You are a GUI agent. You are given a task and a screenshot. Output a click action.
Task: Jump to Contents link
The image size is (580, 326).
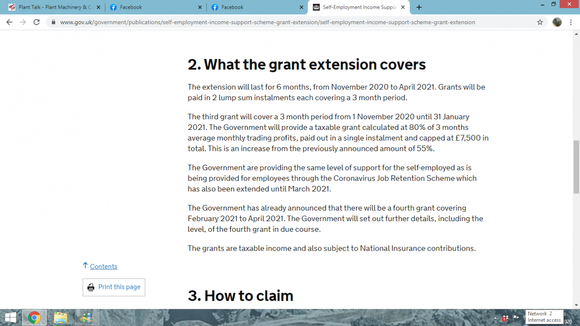[x=103, y=267]
